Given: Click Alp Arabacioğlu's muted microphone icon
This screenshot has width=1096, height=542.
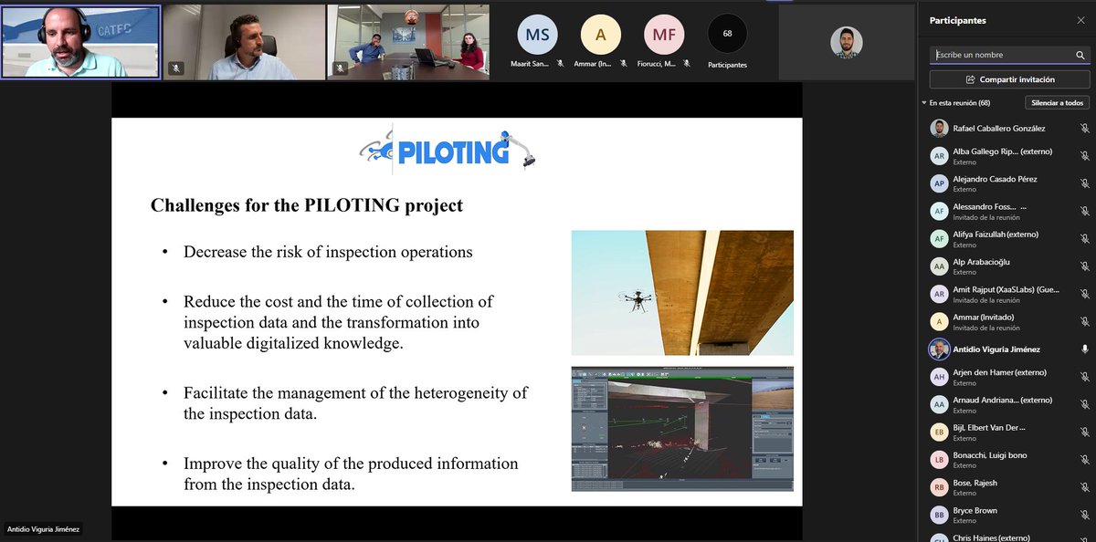Looking at the screenshot, I should (x=1084, y=266).
